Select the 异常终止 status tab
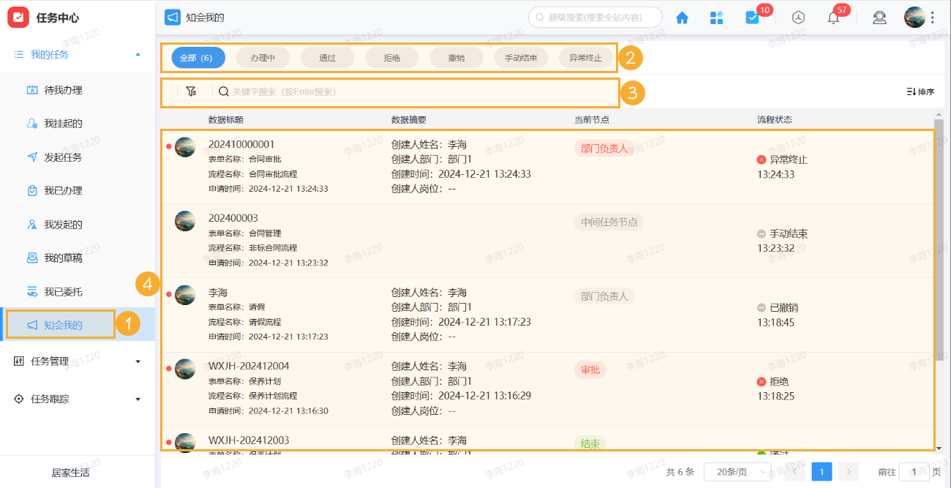 tap(585, 56)
